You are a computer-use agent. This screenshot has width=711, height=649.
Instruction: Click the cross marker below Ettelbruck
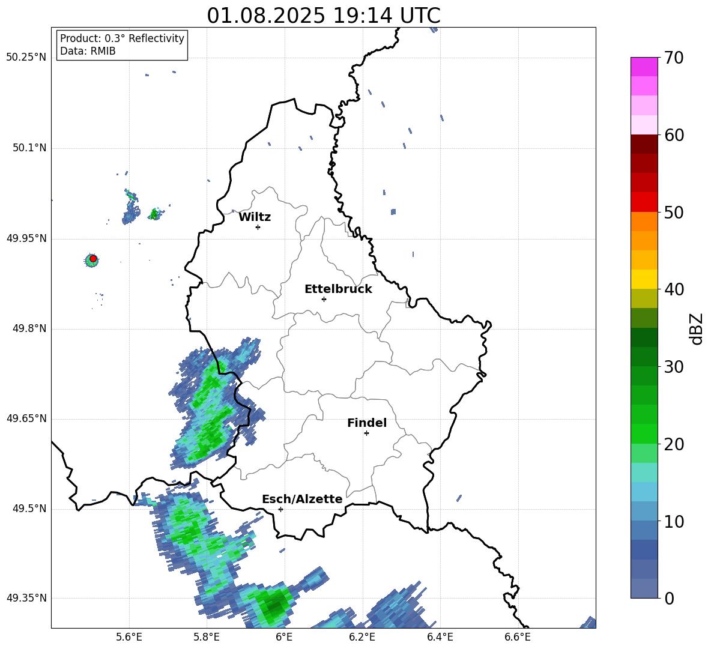pyautogui.click(x=324, y=299)
